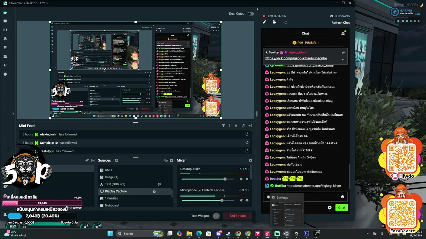Mute the Microphone speaker icon
The image size is (426, 239).
pyautogui.click(x=242, y=200)
